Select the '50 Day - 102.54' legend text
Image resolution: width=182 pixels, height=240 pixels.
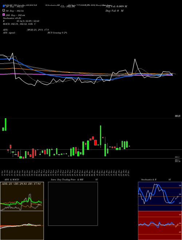(x=15, y=11)
